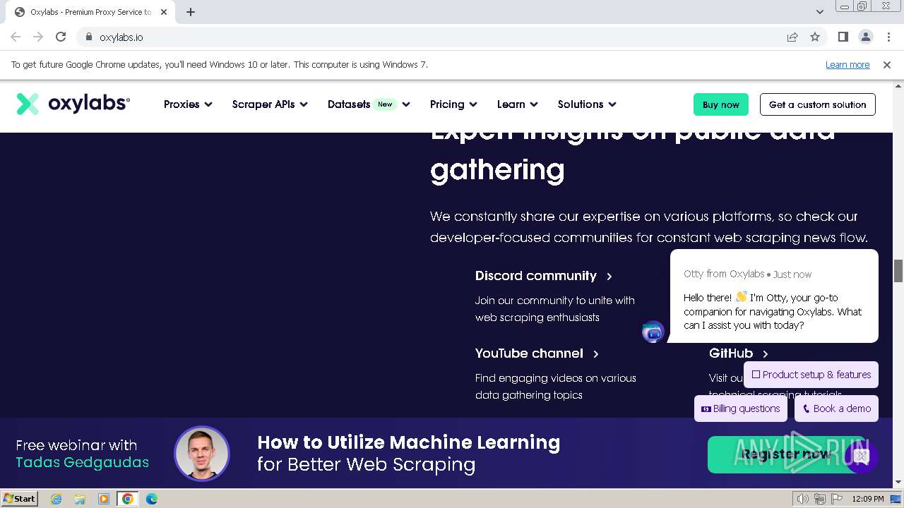
Task: Bookmark this page with star icon
Action: 815,37
